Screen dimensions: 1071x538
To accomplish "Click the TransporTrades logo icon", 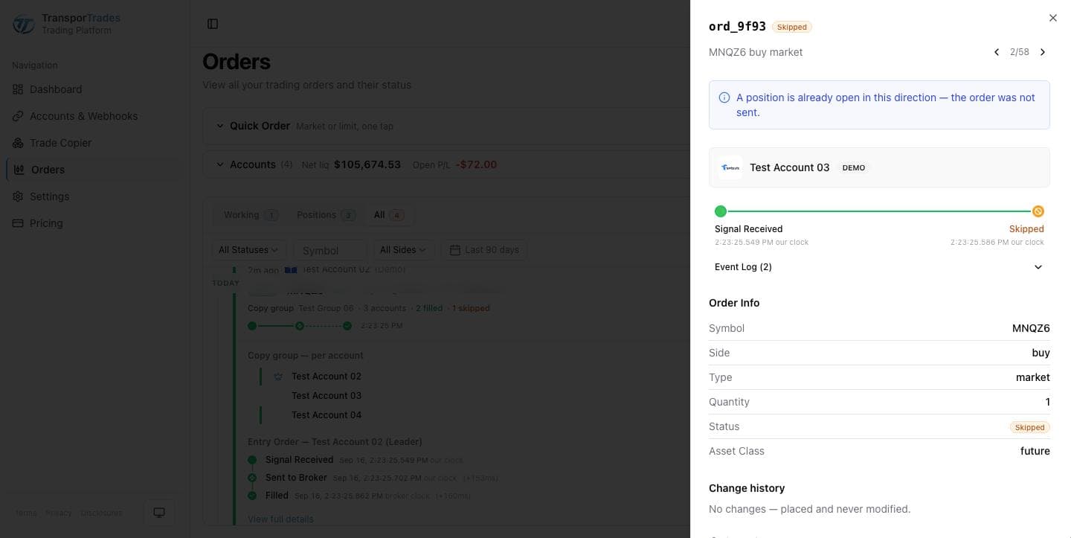I will 24,24.
